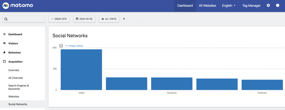
Task: Click the 290 y-axis value
Action: (55, 69)
